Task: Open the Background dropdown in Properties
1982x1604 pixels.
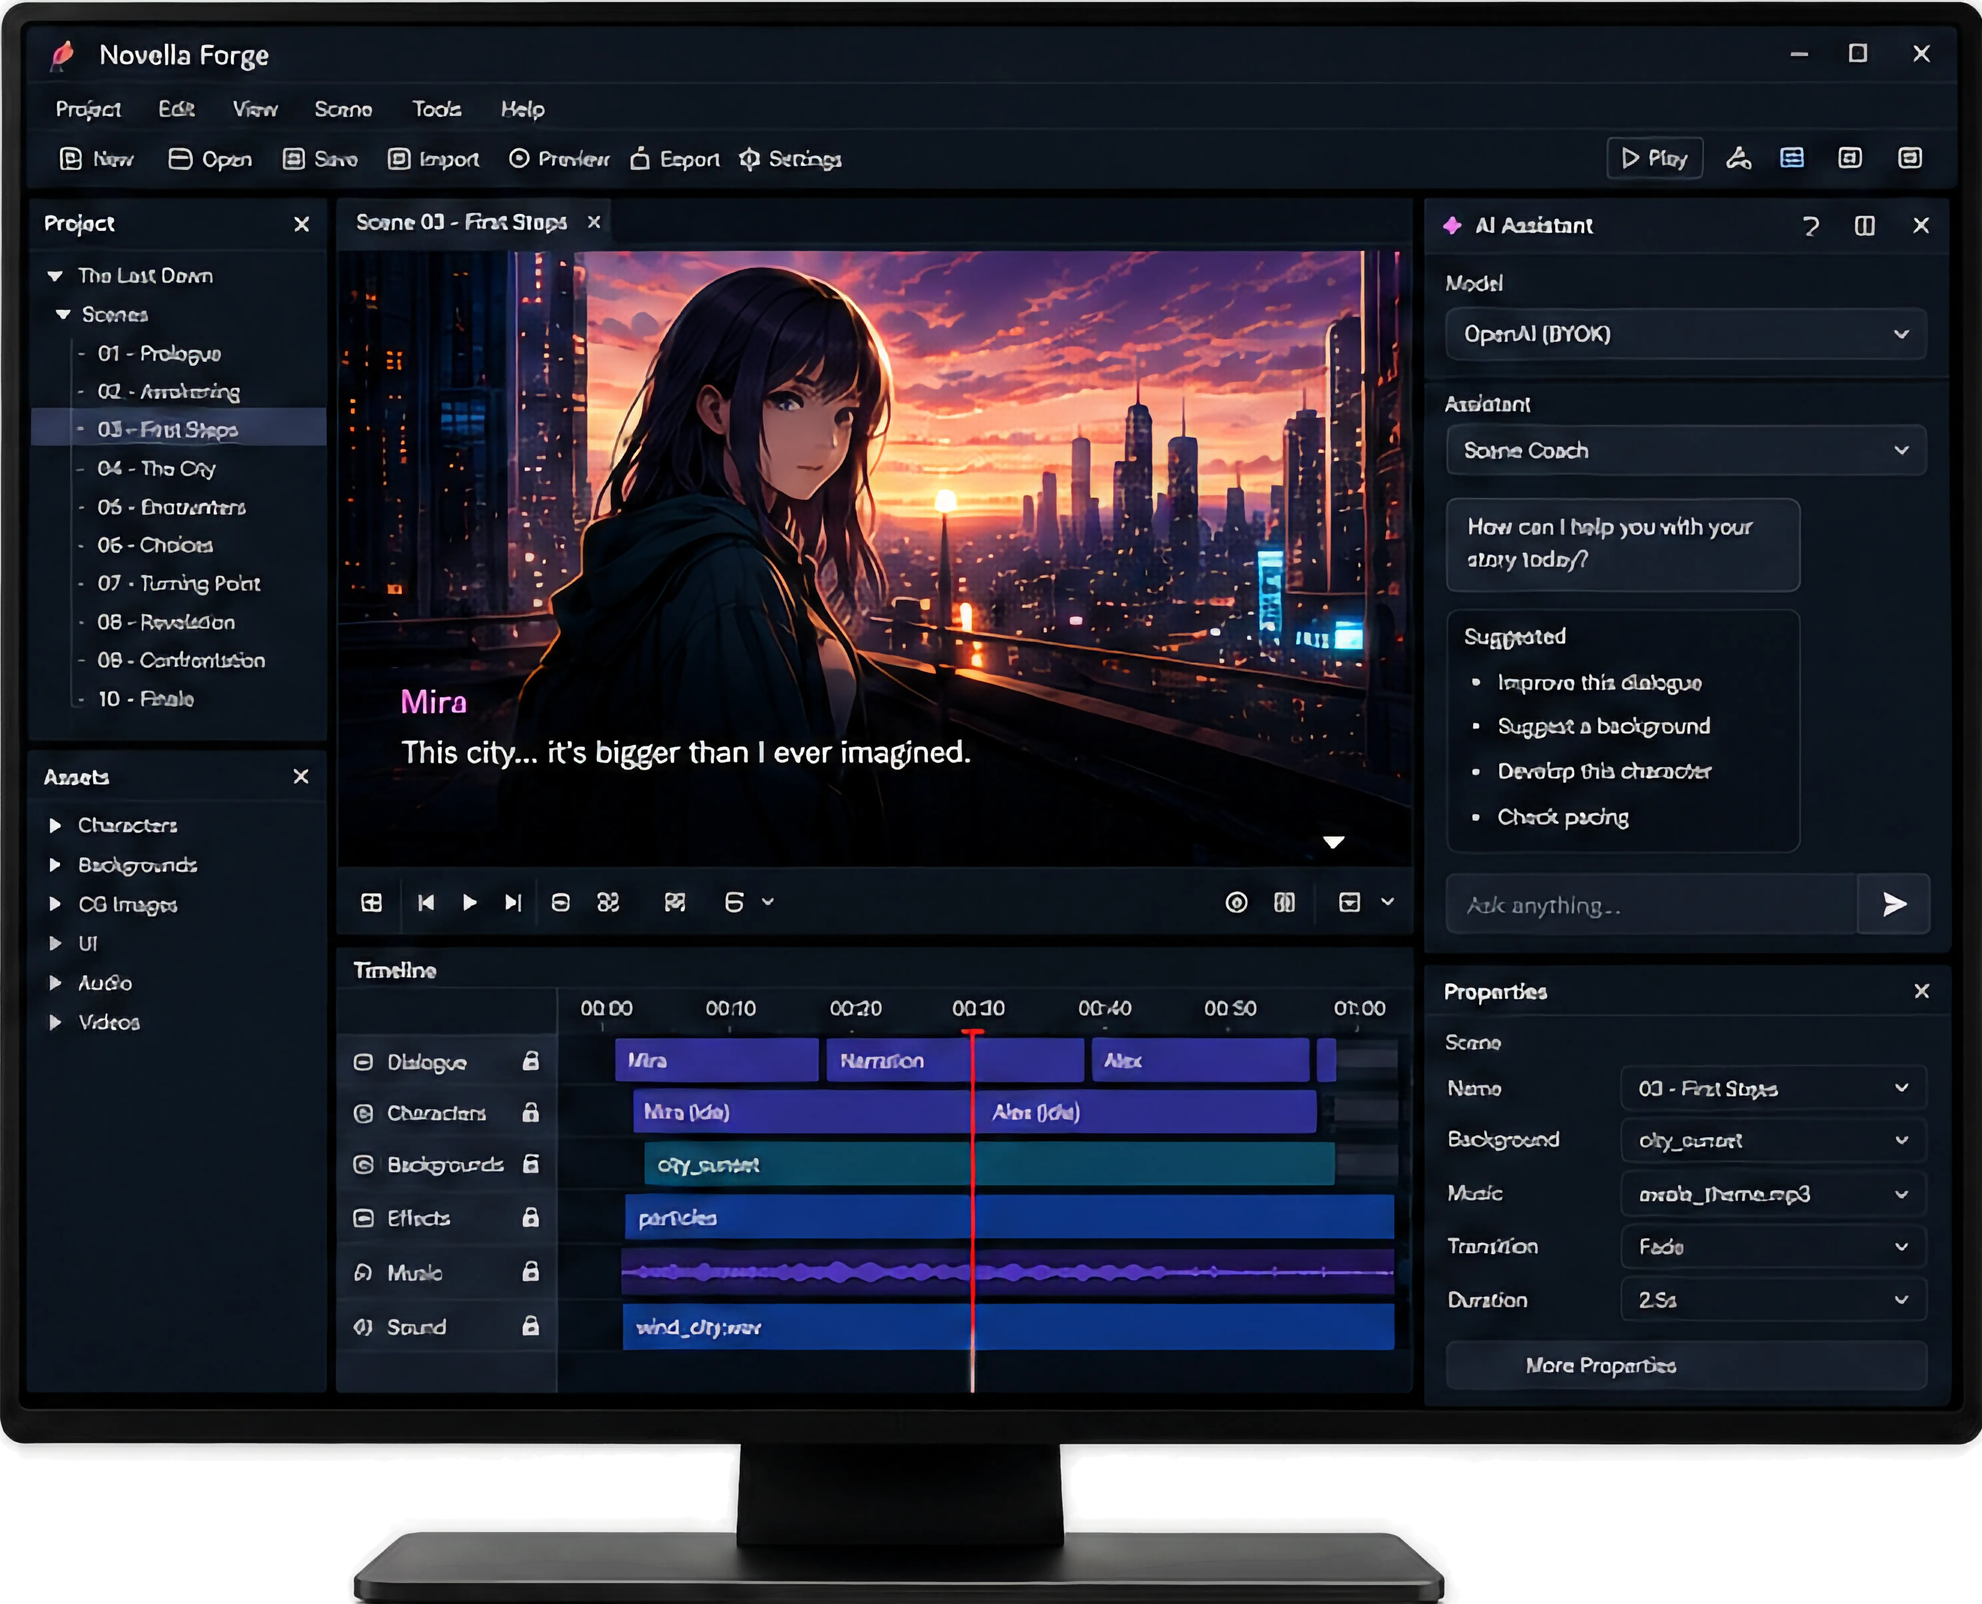Action: tap(1773, 1140)
